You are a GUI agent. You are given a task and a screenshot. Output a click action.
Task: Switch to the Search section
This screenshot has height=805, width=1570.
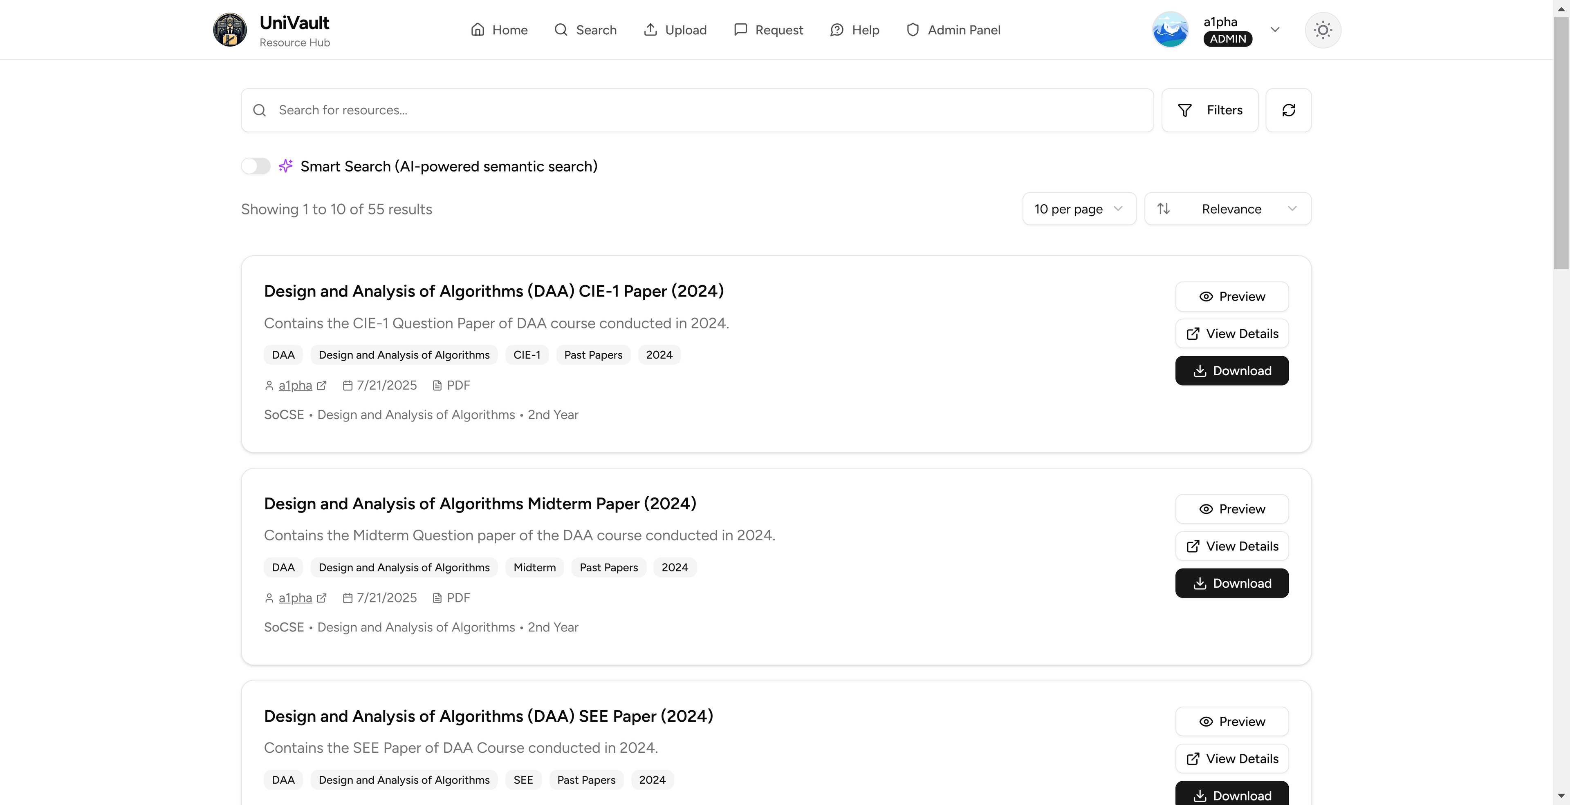(585, 29)
